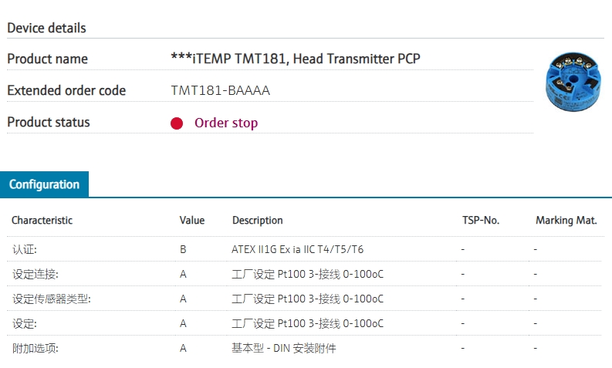Click the Characteristic column header
This screenshot has height=368, width=612.
click(42, 220)
